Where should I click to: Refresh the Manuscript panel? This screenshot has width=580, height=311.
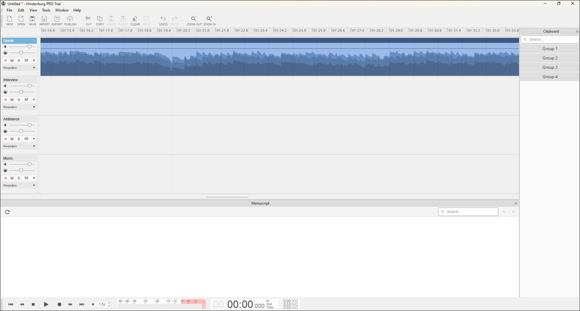7,212
